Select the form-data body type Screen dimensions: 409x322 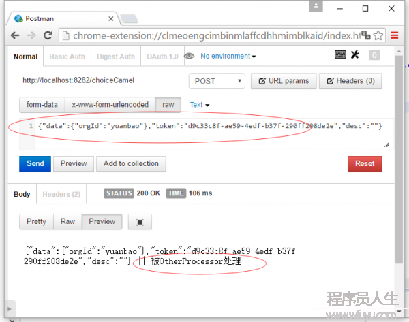pyautogui.click(x=42, y=105)
